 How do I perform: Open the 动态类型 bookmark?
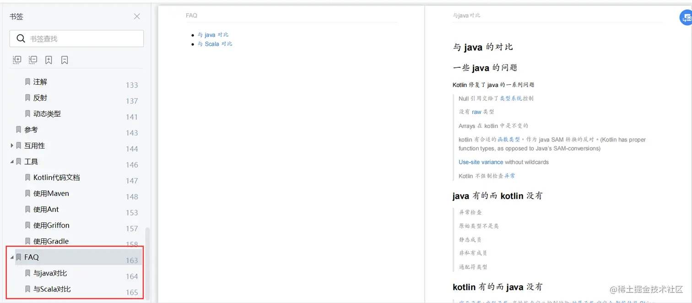(x=47, y=114)
